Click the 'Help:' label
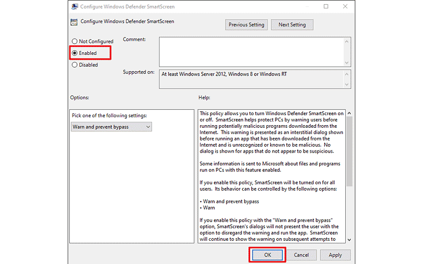 [x=204, y=98]
